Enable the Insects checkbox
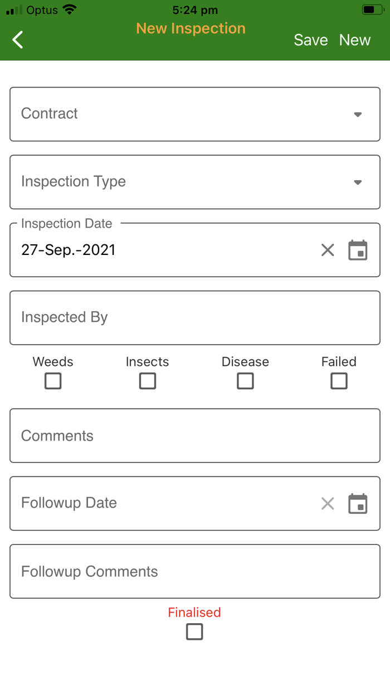The image size is (390, 694). click(148, 381)
